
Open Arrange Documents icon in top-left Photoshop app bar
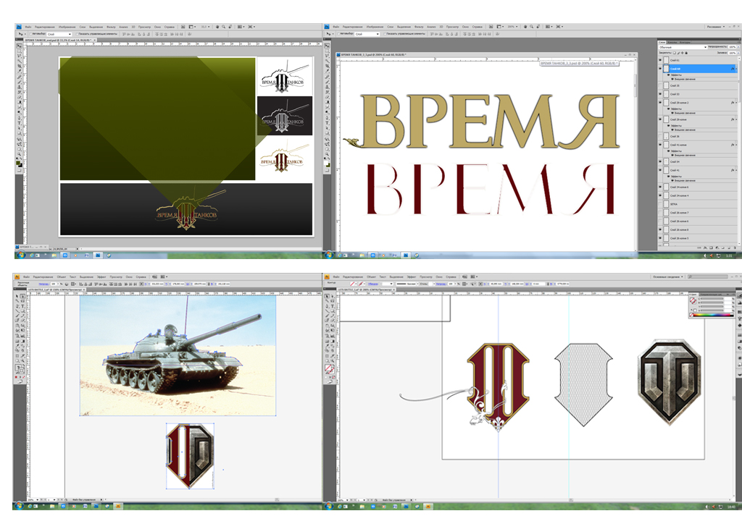click(241, 27)
